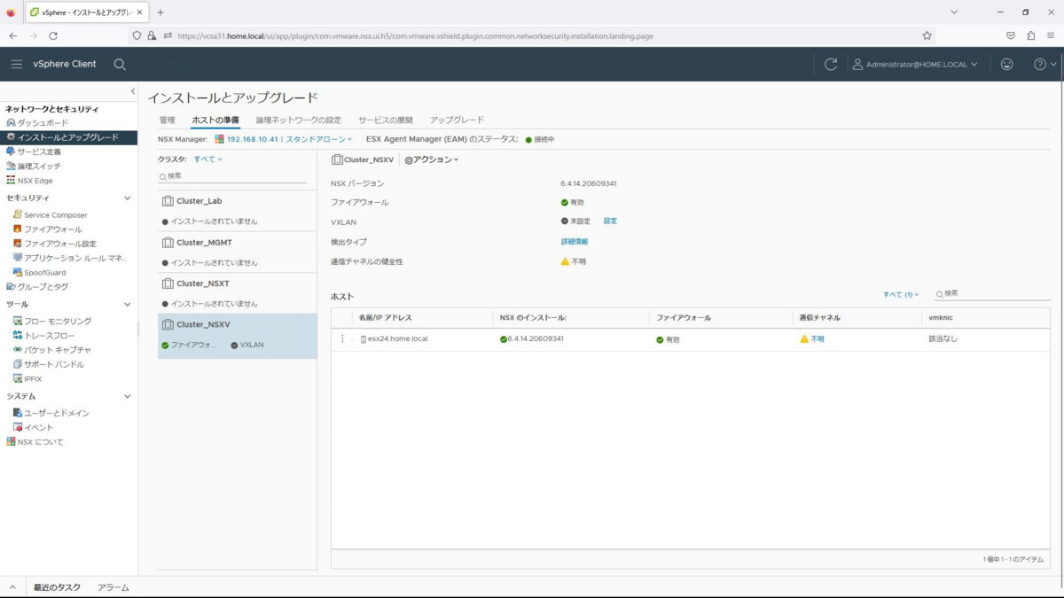Expand the bottom tasks panel arrow
This screenshot has height=598, width=1064.
(x=12, y=587)
